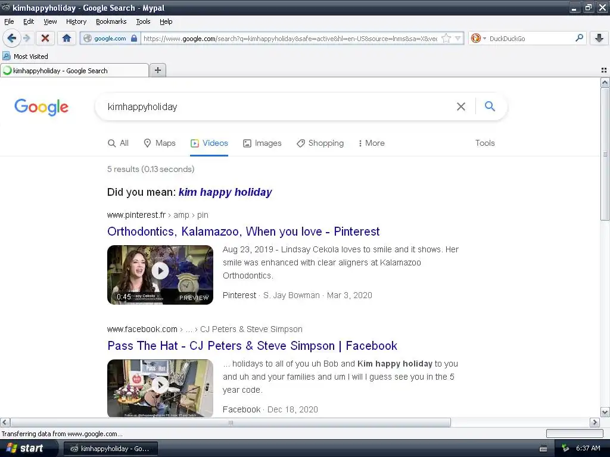This screenshot has height=457, width=610.
Task: Bookmark this page with the star icon
Action: coord(446,38)
